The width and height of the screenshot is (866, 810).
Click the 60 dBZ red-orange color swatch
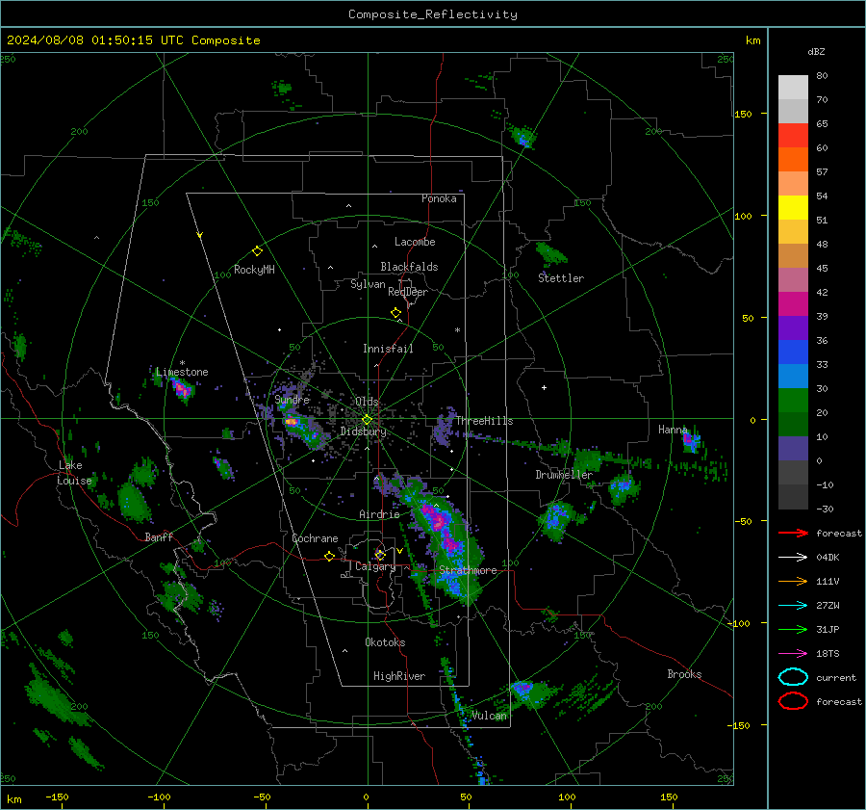click(793, 136)
